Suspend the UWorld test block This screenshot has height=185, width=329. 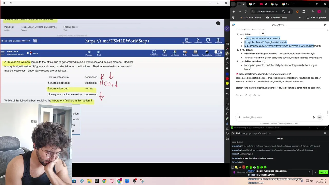click(218, 41)
